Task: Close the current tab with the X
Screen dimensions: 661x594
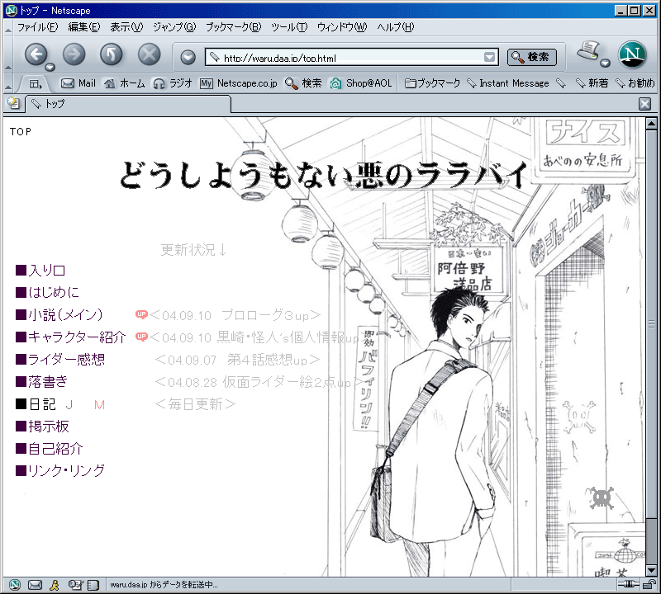Action: click(644, 104)
